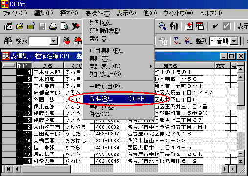Click the ascending sort ア-ン icon
The image size is (248, 176).
[x=178, y=41]
